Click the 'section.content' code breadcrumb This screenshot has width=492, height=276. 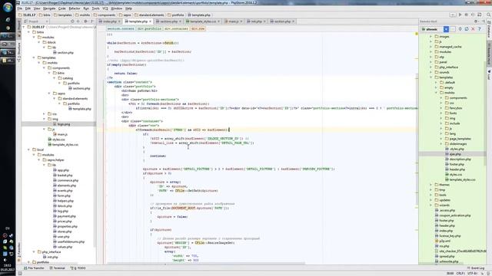pos(121,28)
